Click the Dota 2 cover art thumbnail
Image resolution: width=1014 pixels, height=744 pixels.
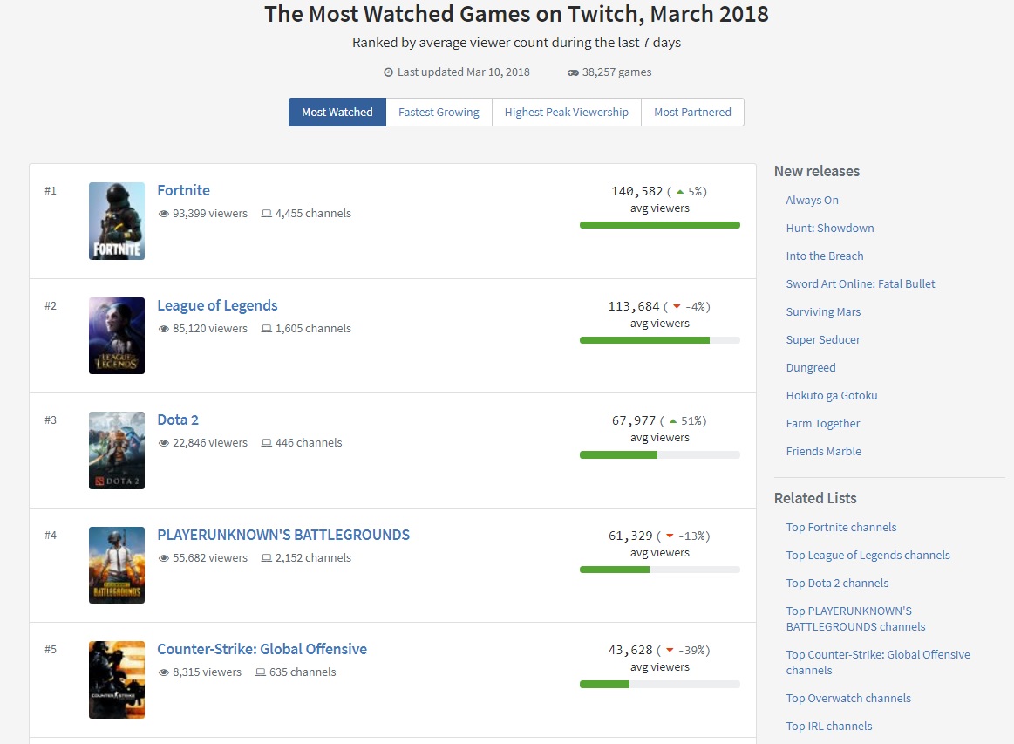coord(117,450)
